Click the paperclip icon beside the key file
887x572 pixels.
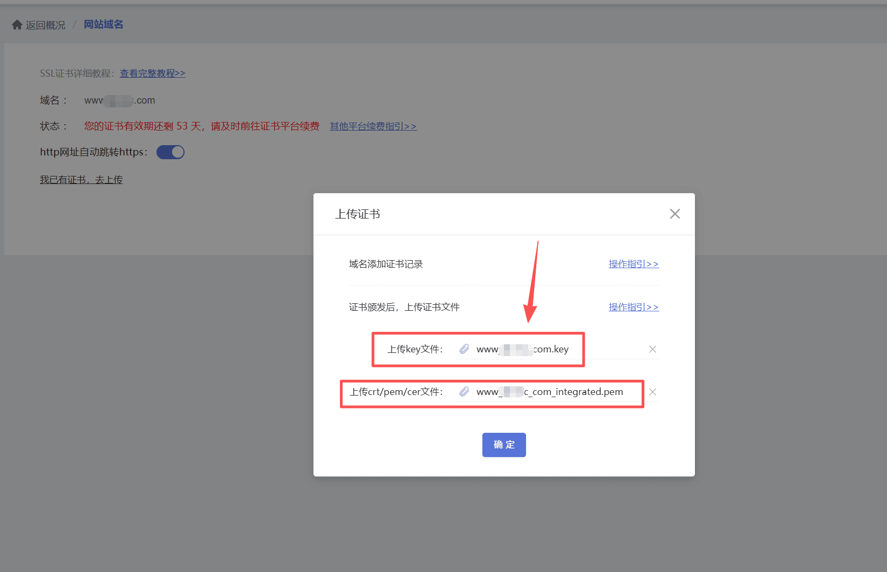[464, 349]
